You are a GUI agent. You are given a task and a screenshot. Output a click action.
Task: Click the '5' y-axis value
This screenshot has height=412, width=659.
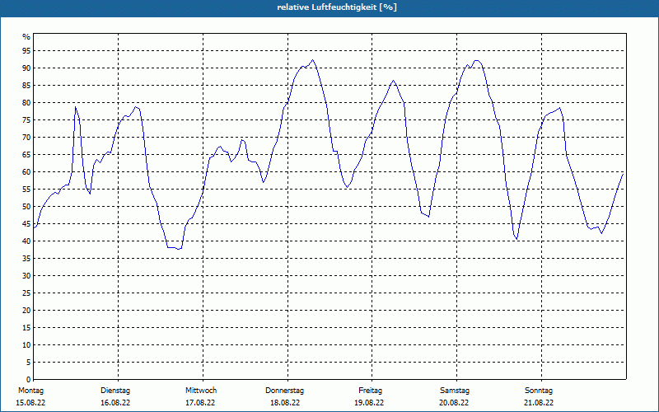click(28, 363)
